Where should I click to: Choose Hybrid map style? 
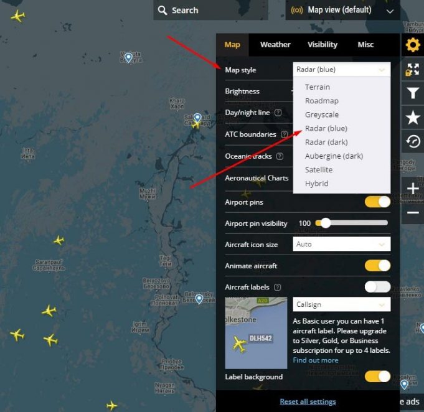(316, 184)
